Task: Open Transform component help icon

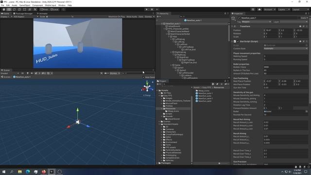Action: (300, 26)
